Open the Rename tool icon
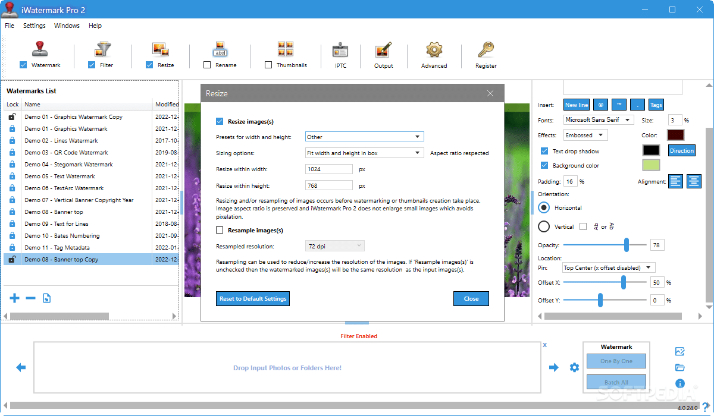The width and height of the screenshot is (714, 416). point(220,49)
